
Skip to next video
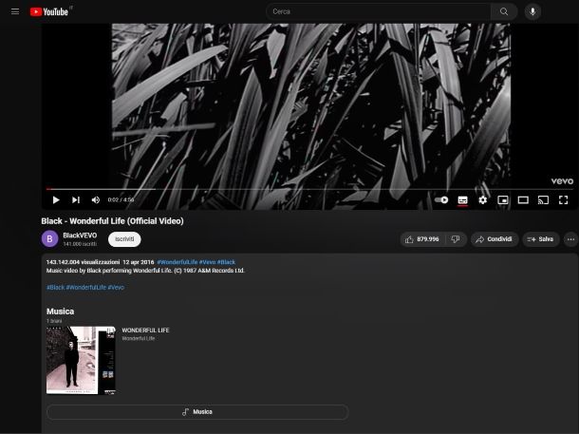point(76,199)
